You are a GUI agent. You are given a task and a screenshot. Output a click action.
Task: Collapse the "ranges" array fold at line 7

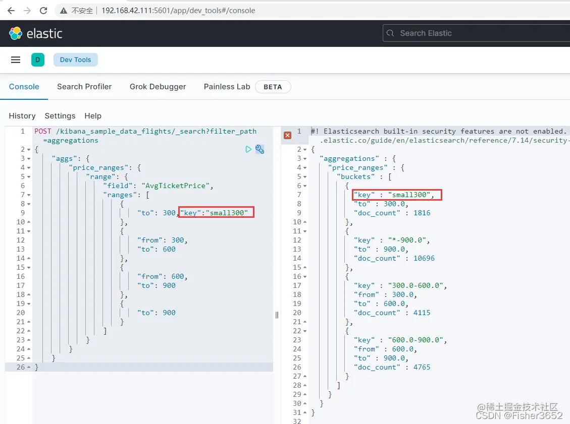29,195
